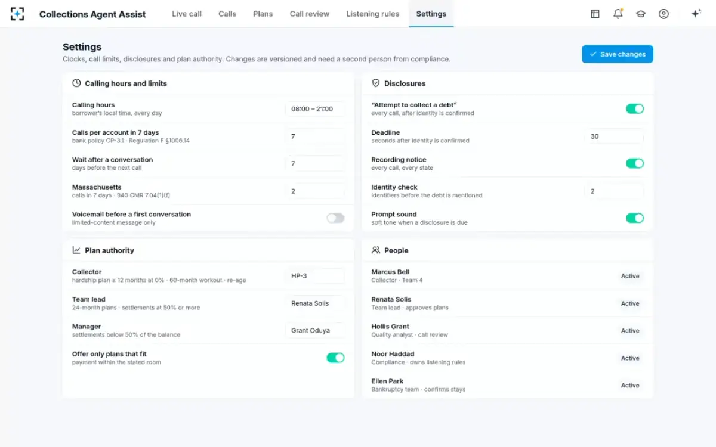Click Active status for Hollis Grant
Viewport: 716px width, 447px height.
[630, 331]
